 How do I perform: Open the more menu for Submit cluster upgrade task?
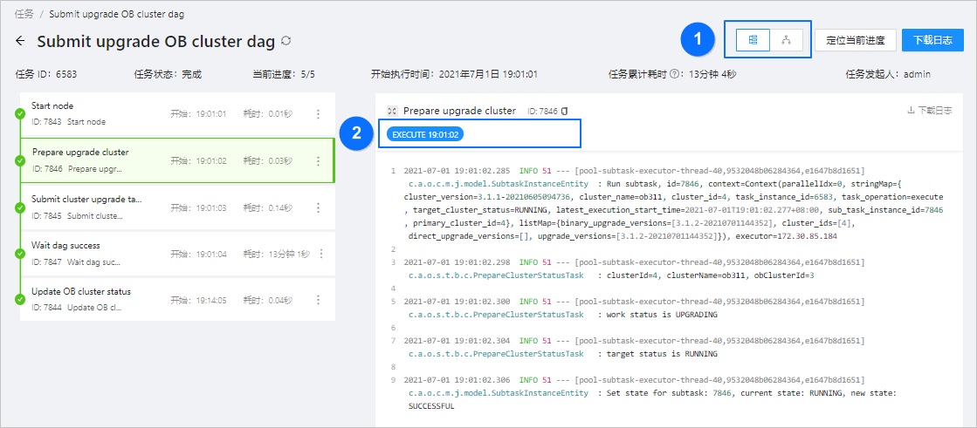point(319,207)
